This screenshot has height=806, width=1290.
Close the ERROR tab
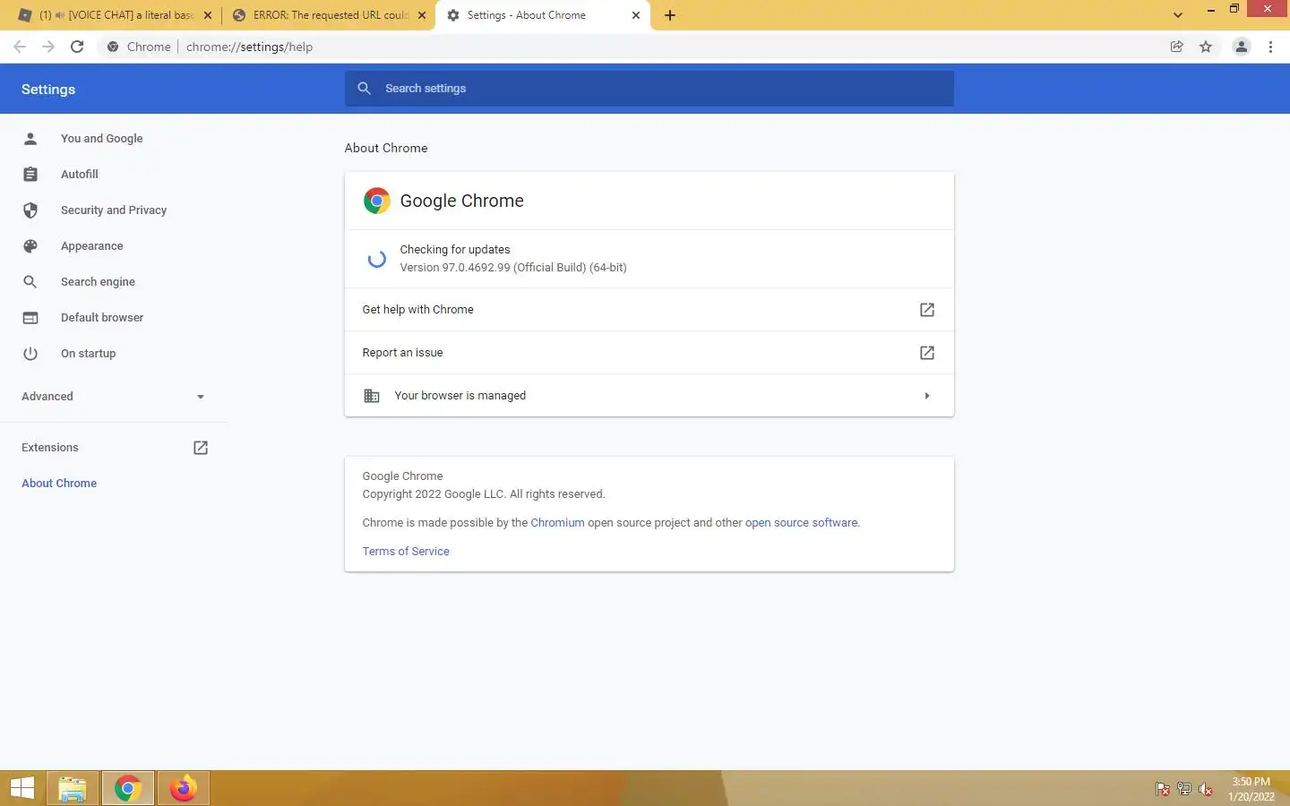(422, 15)
